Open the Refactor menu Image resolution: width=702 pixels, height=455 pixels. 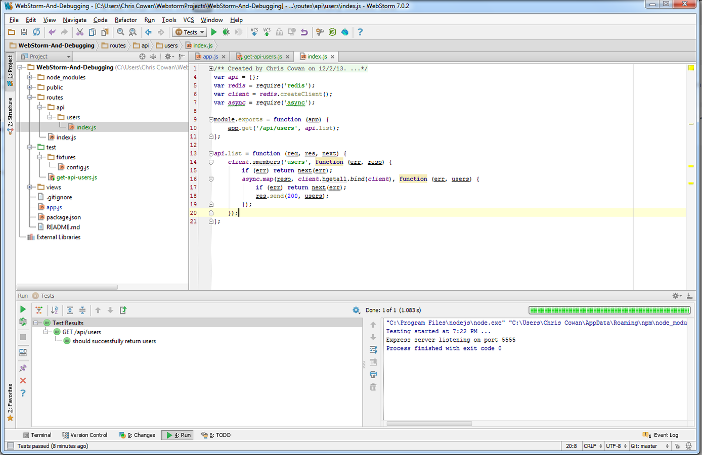click(125, 20)
